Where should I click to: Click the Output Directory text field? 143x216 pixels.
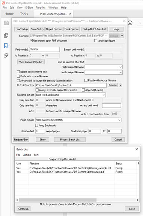coord(71,85)
